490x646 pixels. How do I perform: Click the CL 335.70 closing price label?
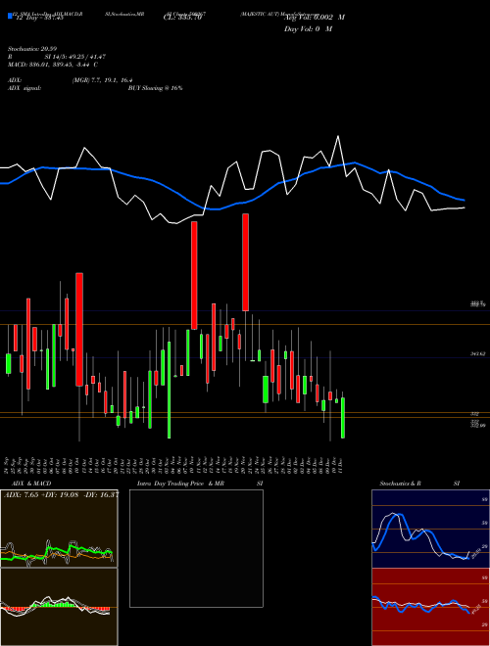coord(182,18)
